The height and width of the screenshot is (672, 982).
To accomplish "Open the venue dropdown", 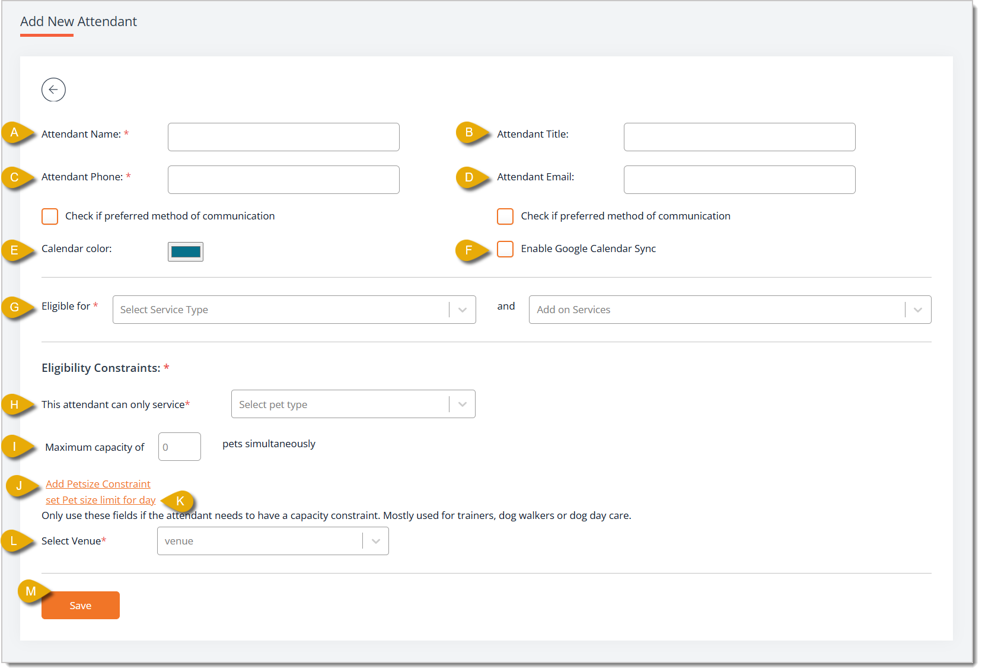I will [x=273, y=541].
